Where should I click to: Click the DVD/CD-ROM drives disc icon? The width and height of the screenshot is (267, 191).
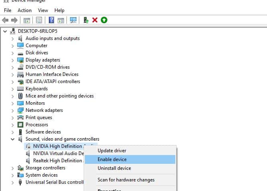coord(20,67)
